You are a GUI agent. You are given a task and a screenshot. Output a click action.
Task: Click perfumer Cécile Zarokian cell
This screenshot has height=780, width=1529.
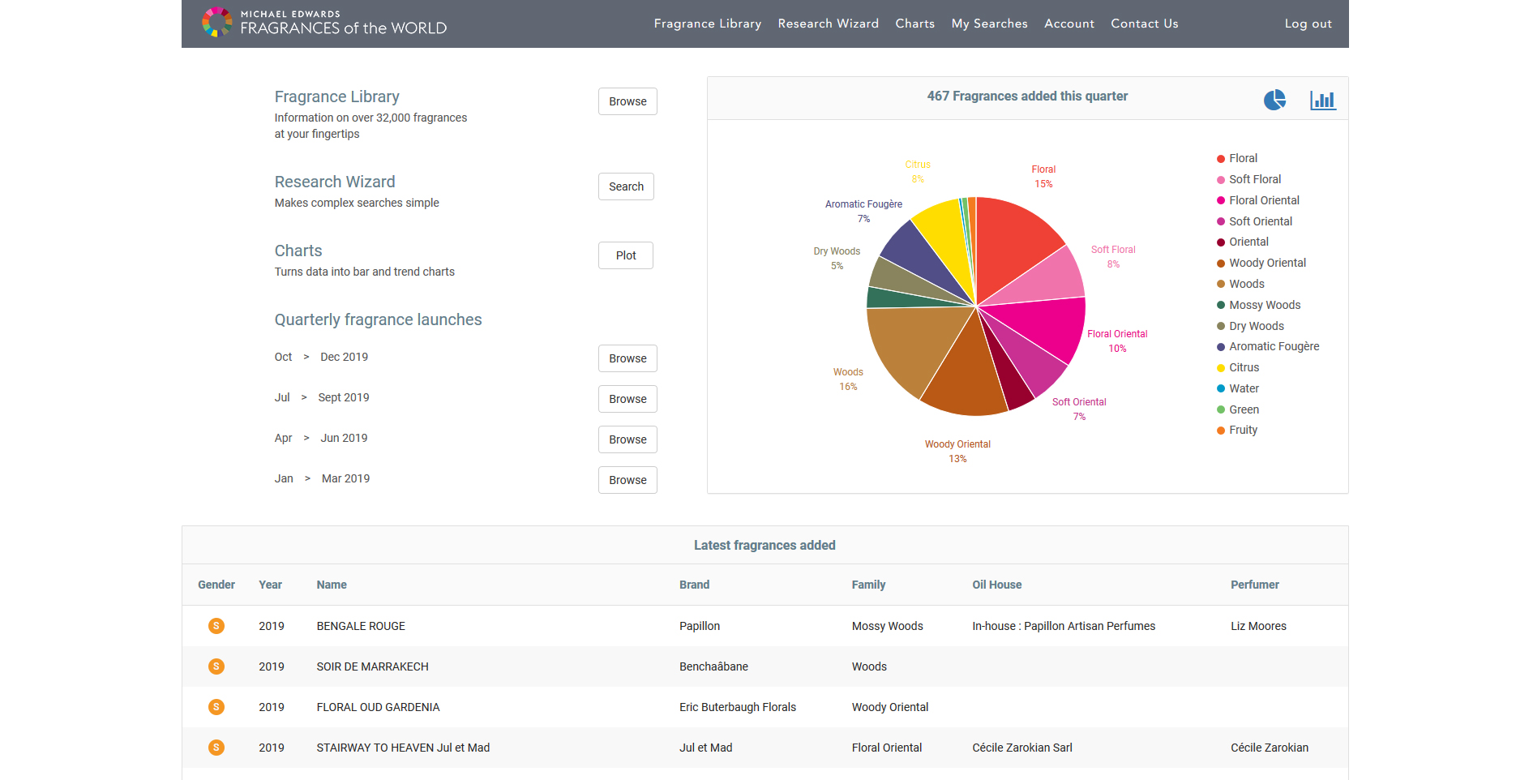coord(1270,748)
